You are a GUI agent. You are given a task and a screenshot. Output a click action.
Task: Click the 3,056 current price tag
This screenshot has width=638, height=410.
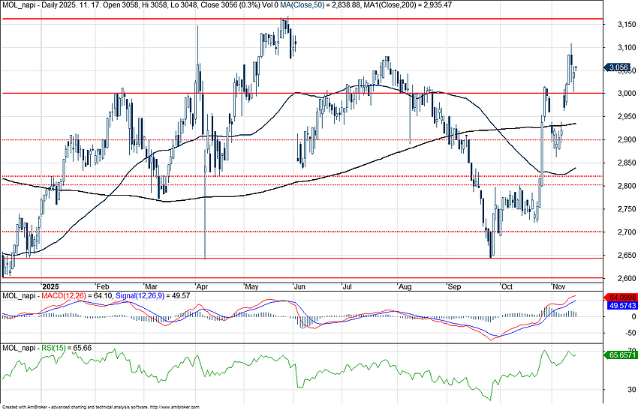[x=618, y=67]
